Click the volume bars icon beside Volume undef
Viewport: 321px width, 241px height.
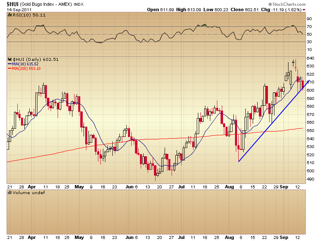click(x=9, y=192)
